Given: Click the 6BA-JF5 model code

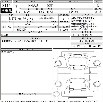Looking at the screenshot, I should click(x=74, y=12).
